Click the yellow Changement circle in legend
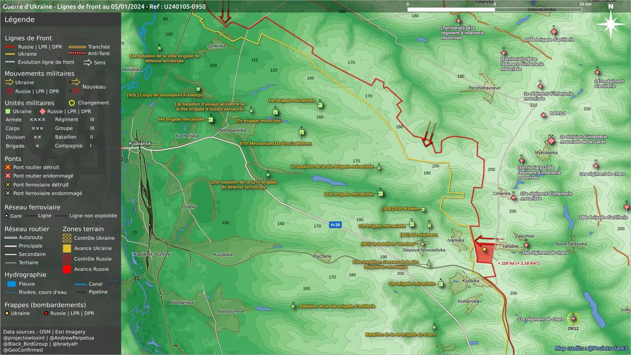The height and width of the screenshot is (355, 631). [72, 103]
